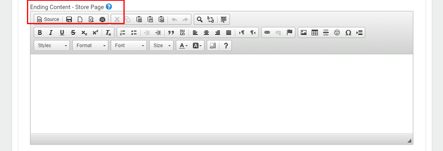Center align the text
443x151 pixels.
206,32
